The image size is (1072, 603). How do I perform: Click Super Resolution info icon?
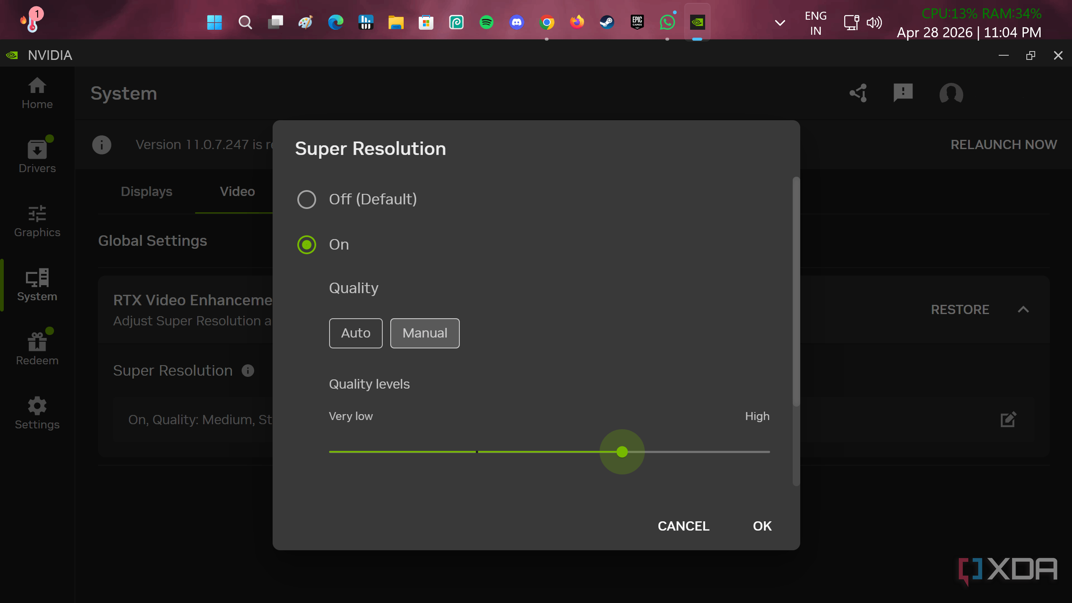(248, 371)
